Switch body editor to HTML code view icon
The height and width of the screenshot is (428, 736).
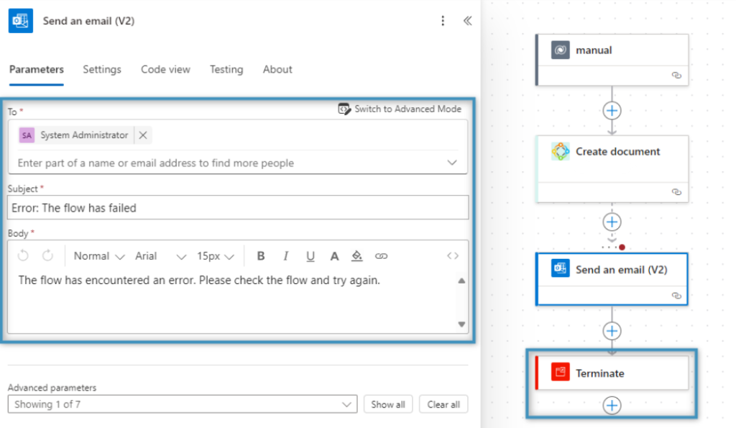452,255
